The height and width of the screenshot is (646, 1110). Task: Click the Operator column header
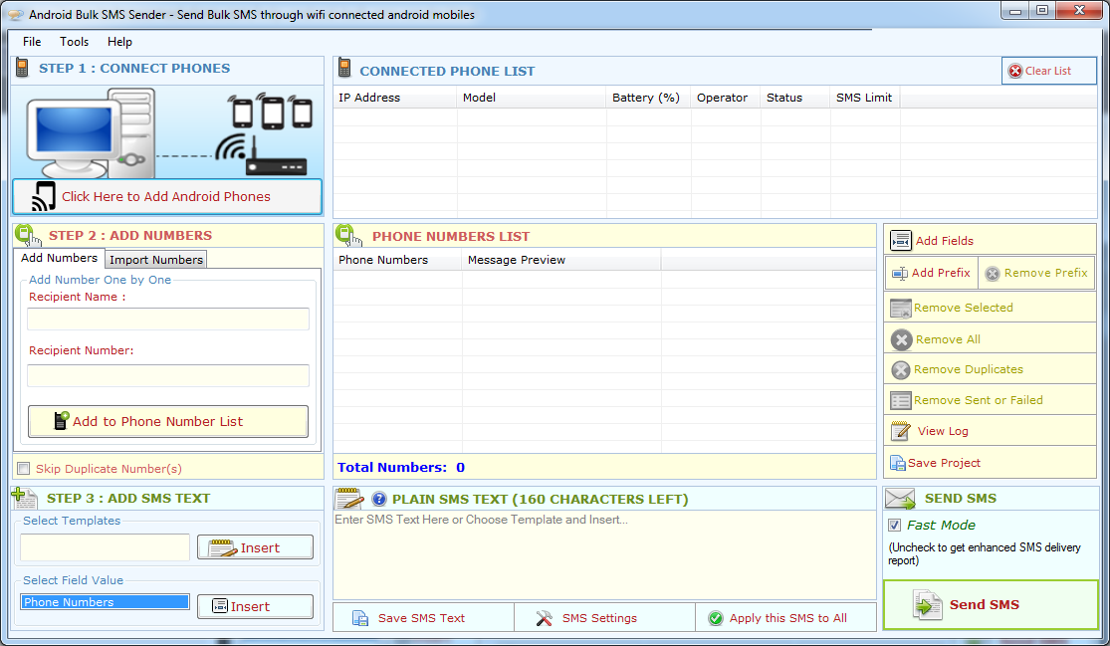[x=726, y=98]
